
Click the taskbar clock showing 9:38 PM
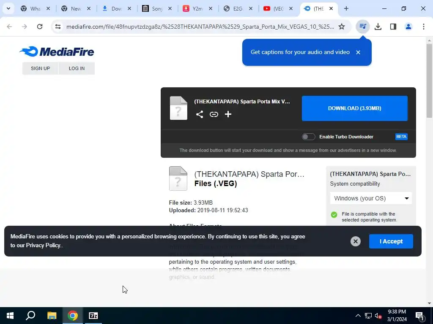click(x=397, y=316)
